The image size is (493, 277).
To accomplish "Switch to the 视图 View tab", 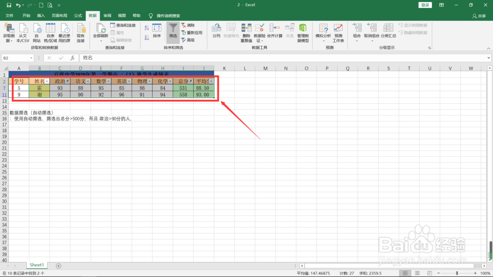I will (122, 16).
